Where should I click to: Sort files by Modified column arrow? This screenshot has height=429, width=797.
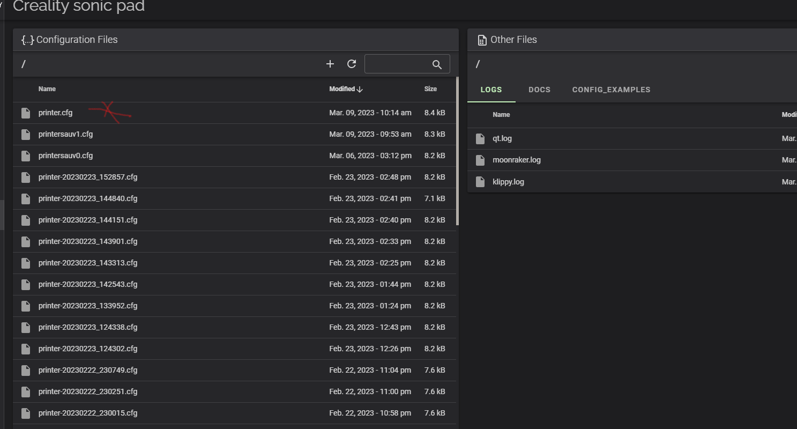pos(360,89)
